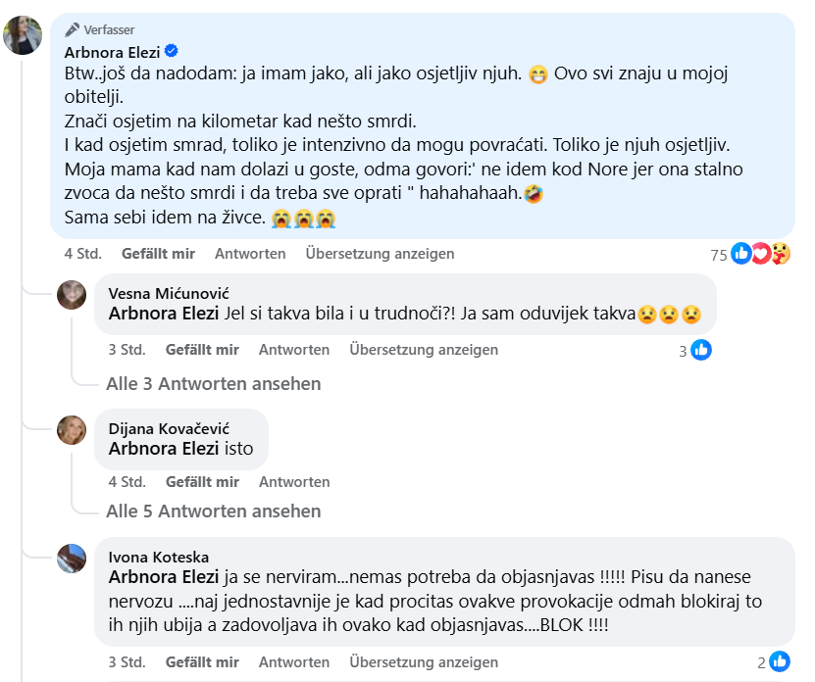The image size is (815, 682).
Task: Toggle Gefällt mir on Dijana Kovačević's comment
Action: 202,482
